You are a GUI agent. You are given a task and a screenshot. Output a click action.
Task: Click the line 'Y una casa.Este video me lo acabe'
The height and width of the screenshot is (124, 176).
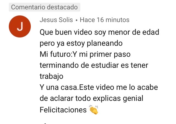pyautogui.click(x=99, y=87)
